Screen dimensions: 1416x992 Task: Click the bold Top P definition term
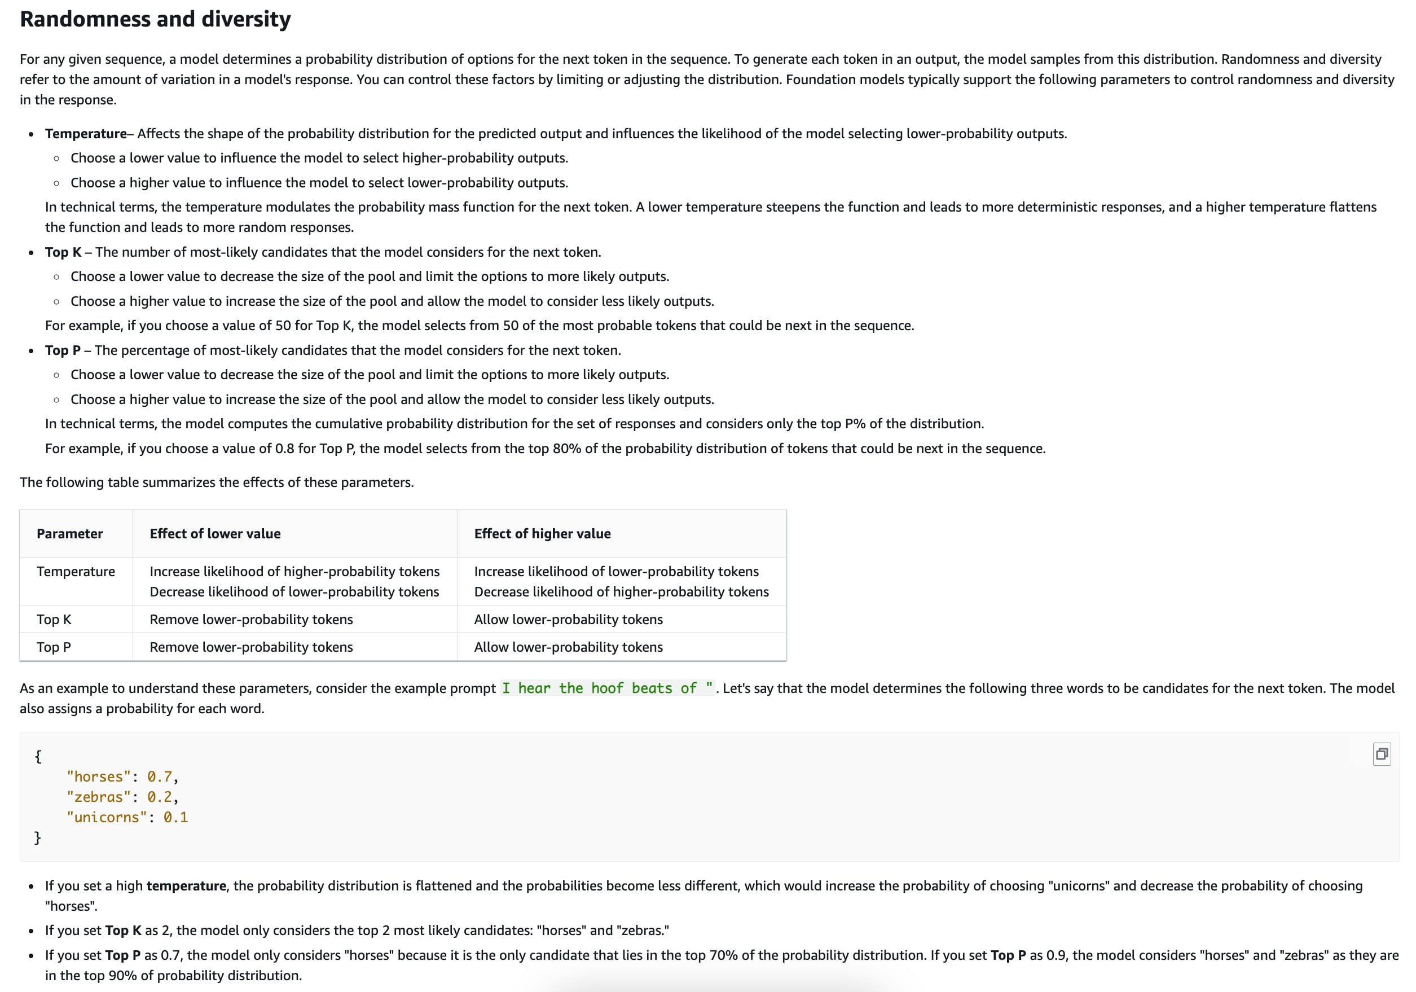click(62, 350)
